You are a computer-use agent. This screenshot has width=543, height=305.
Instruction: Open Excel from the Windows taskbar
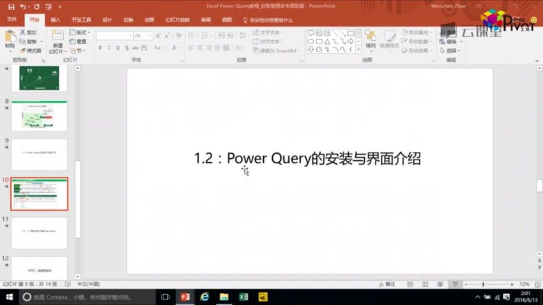click(243, 297)
